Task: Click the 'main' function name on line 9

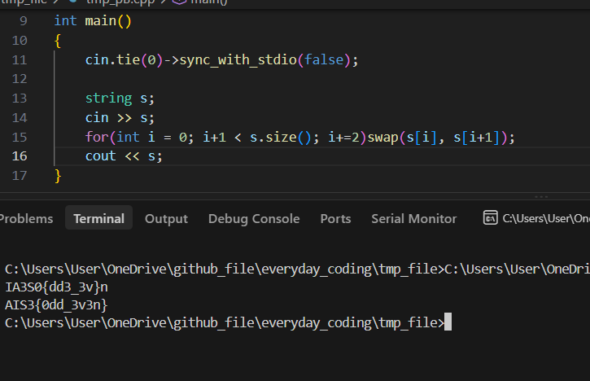Action: pos(100,20)
